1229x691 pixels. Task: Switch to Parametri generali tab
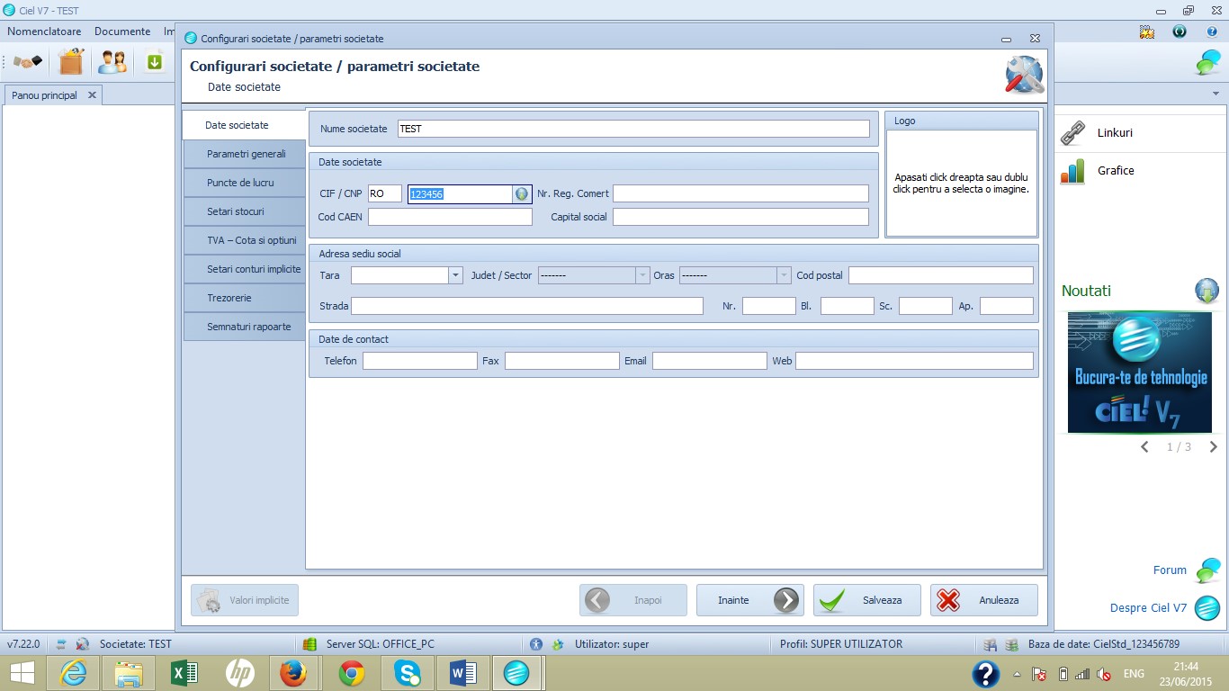coord(245,154)
